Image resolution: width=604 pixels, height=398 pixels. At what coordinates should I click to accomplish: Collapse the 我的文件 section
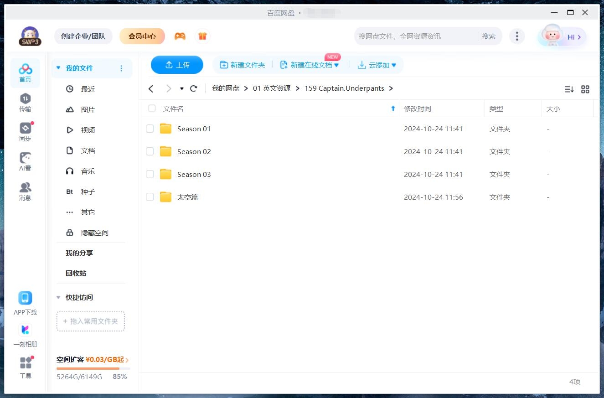58,67
